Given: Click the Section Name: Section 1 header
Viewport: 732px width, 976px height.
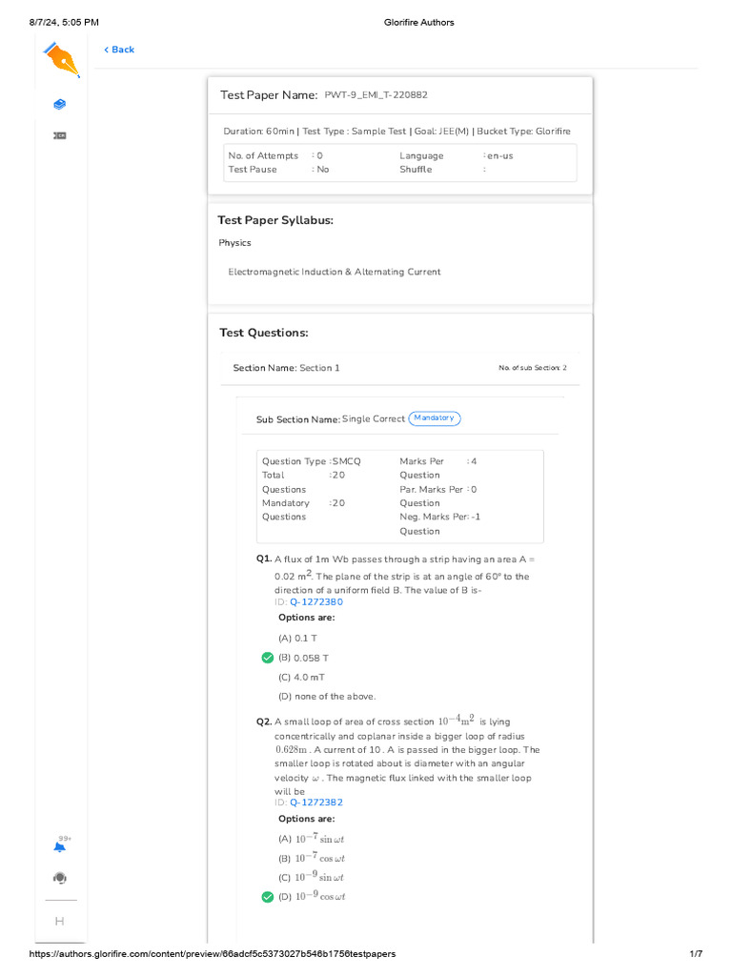Looking at the screenshot, I should [x=286, y=368].
